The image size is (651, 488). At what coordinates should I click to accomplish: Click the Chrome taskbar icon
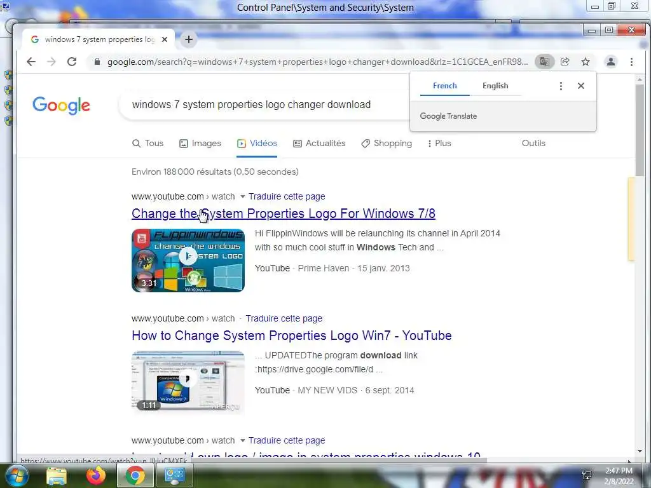click(135, 475)
